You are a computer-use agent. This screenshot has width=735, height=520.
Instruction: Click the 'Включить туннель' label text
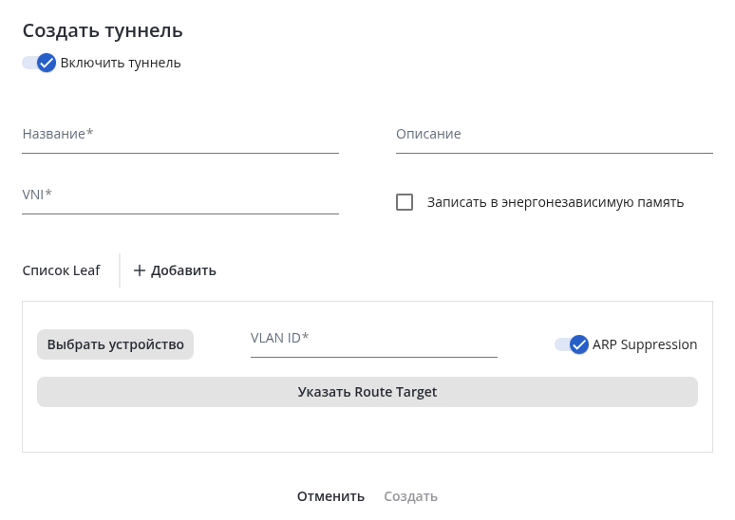tap(121, 63)
